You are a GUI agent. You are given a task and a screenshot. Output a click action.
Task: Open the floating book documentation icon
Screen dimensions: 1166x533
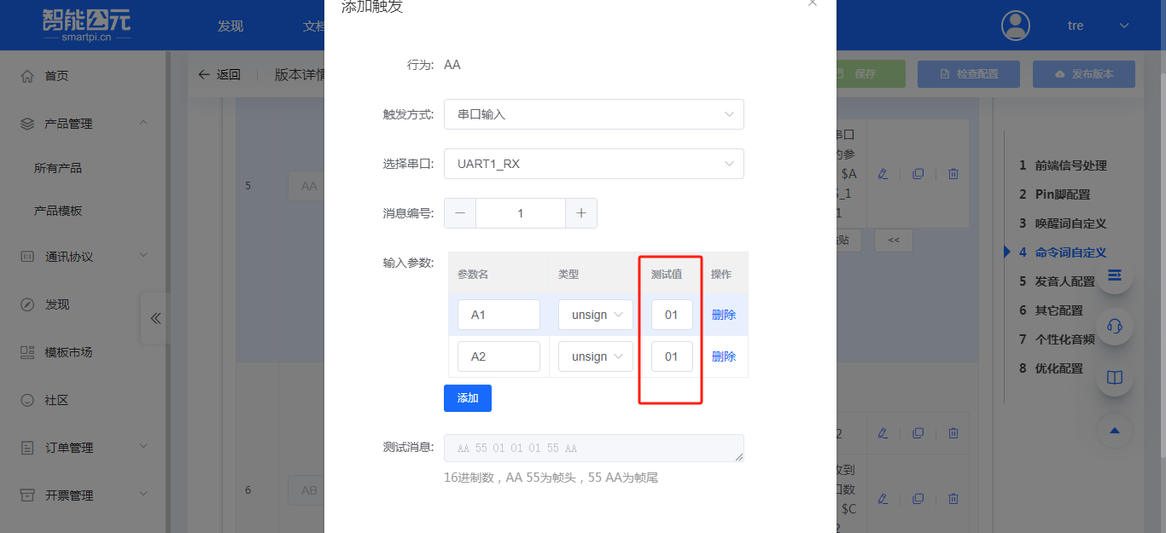1115,379
